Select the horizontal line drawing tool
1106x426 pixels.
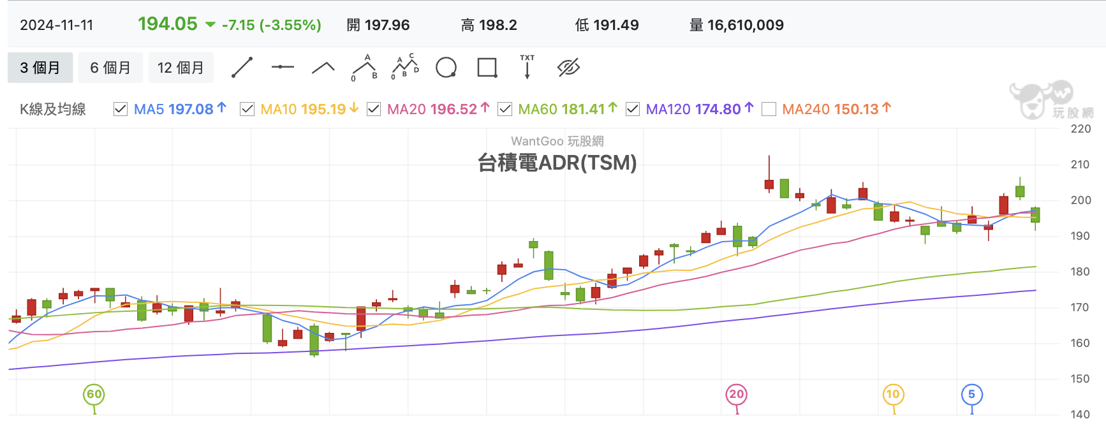click(x=283, y=67)
